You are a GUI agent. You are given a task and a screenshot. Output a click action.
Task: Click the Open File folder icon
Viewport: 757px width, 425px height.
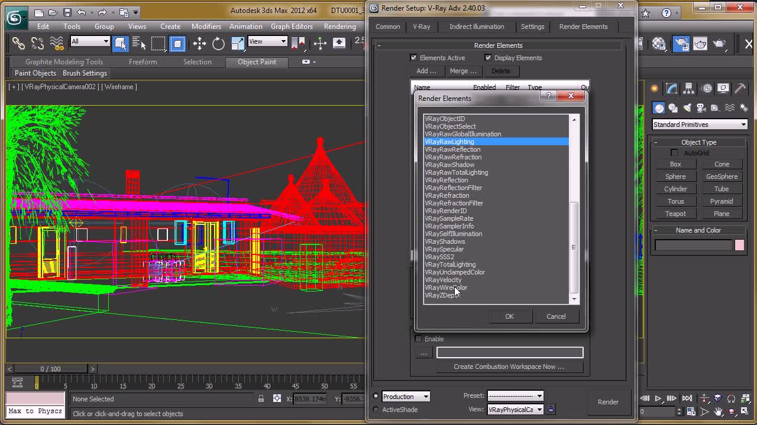pos(53,12)
